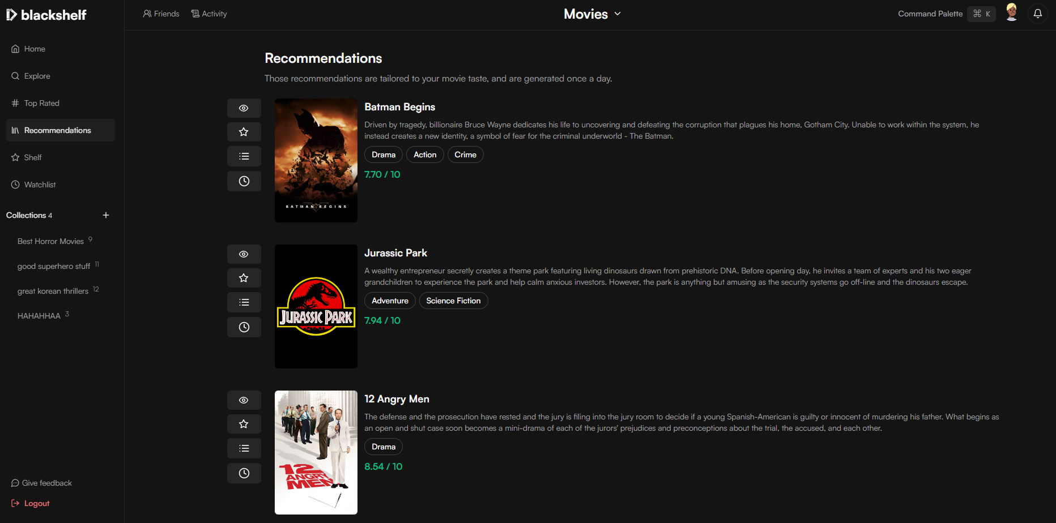Click the 8.54 / 10 rating
The image size is (1056, 523).
coord(384,466)
